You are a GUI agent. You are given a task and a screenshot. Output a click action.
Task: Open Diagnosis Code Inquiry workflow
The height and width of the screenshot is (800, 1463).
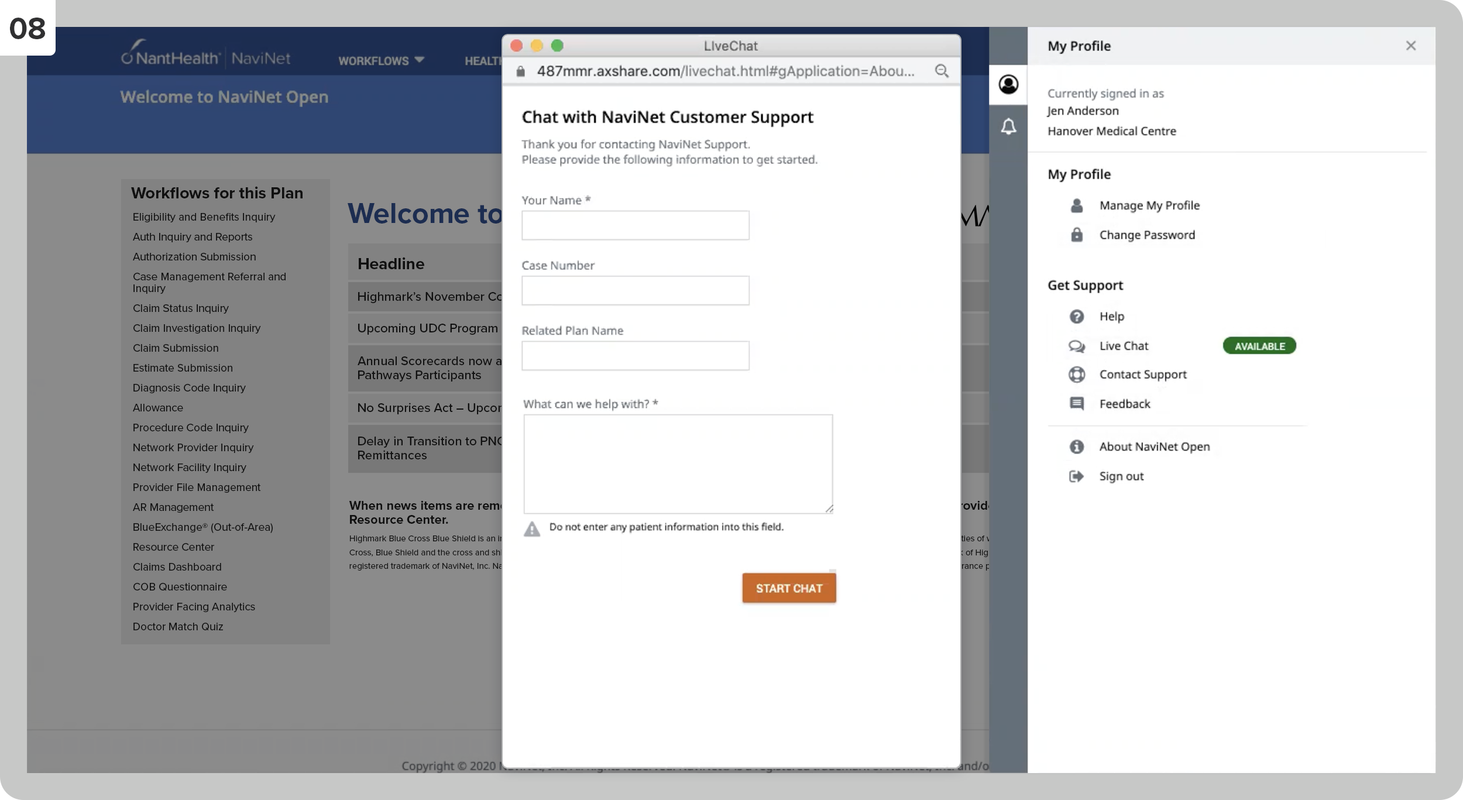point(189,388)
